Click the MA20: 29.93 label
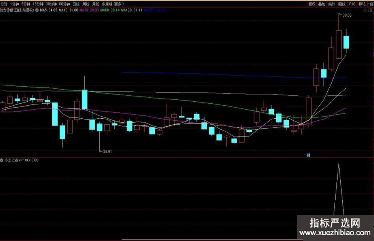This screenshot has width=374, height=241. click(89, 10)
